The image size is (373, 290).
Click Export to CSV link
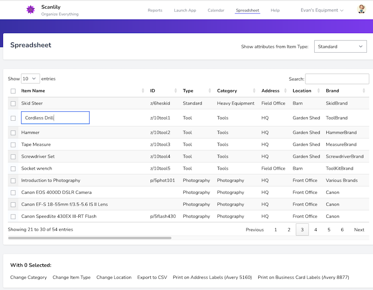152,277
